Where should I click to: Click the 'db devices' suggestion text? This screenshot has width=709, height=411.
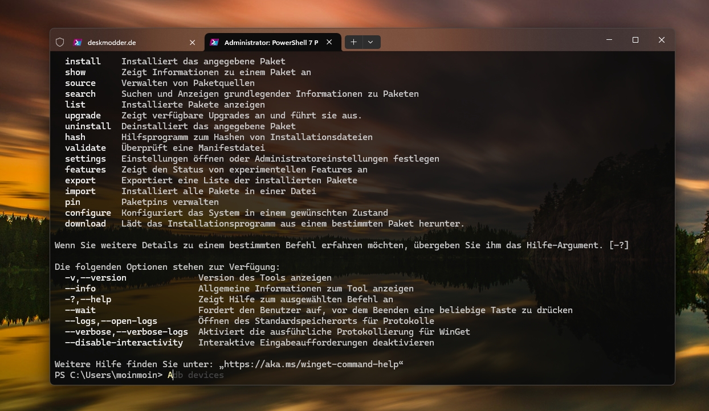(x=198, y=375)
